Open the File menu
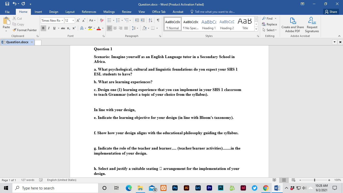 click(x=7, y=12)
